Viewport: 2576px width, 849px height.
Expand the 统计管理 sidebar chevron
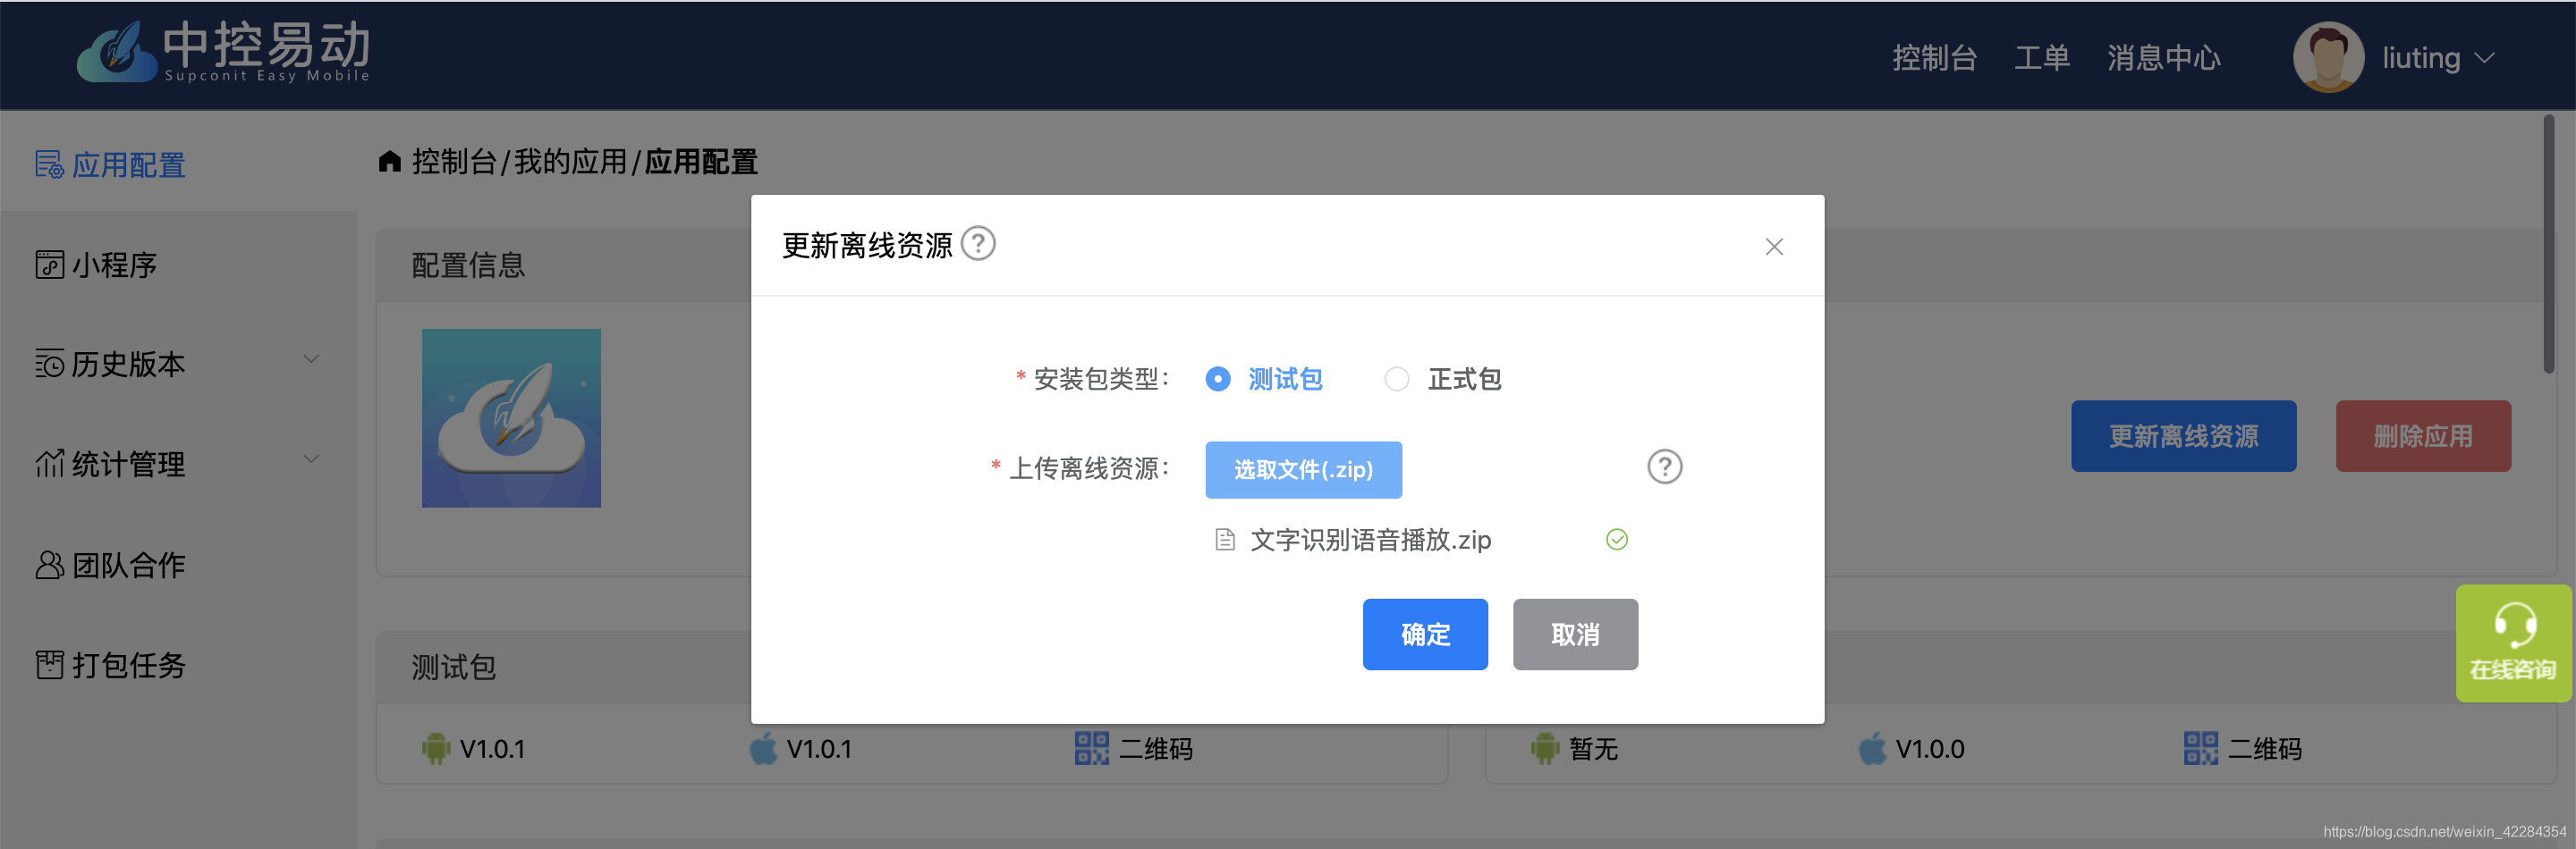pos(311,459)
